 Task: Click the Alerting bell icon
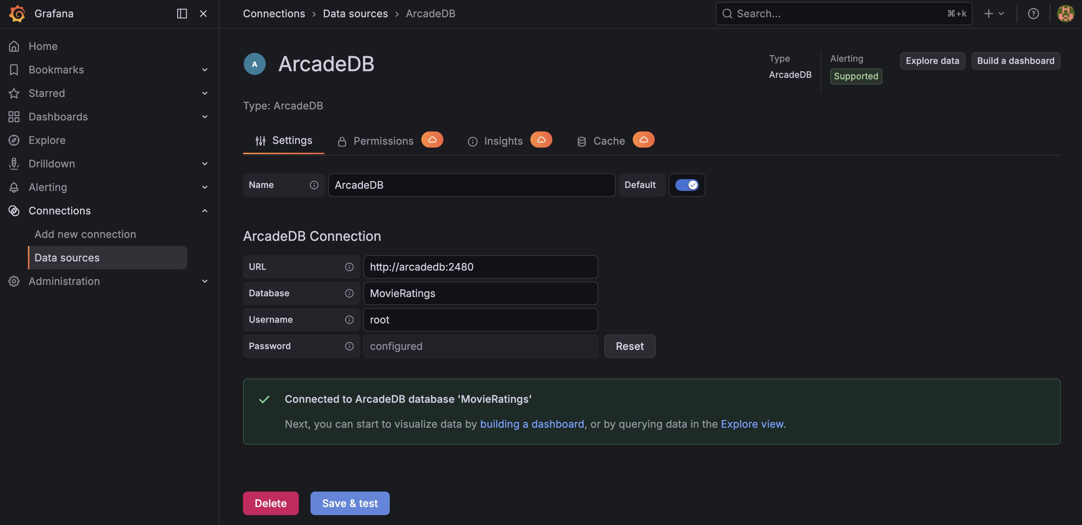(14, 187)
